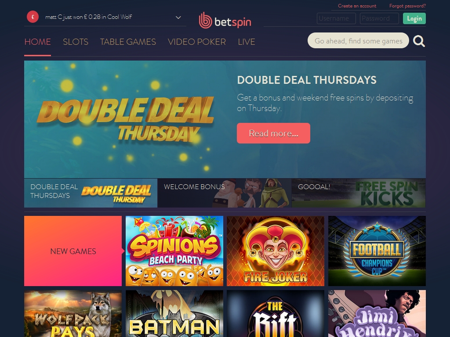Select the Welcome Bonus promo thumbnail

click(225, 193)
